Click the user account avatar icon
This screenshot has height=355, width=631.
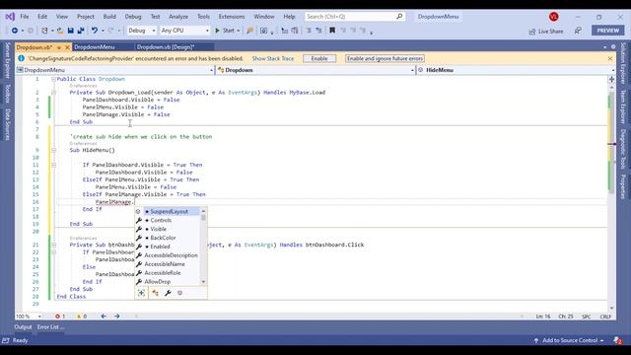click(x=554, y=17)
